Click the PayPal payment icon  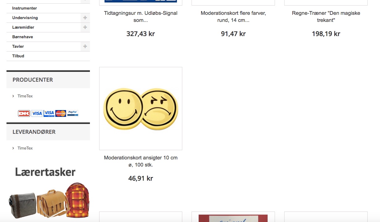click(73, 113)
